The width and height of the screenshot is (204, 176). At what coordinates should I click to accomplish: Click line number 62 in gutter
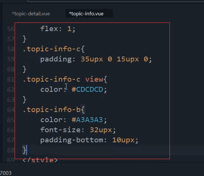coord(11,89)
